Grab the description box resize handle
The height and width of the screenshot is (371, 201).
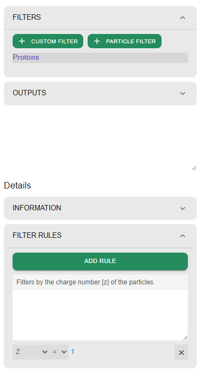pos(186,338)
